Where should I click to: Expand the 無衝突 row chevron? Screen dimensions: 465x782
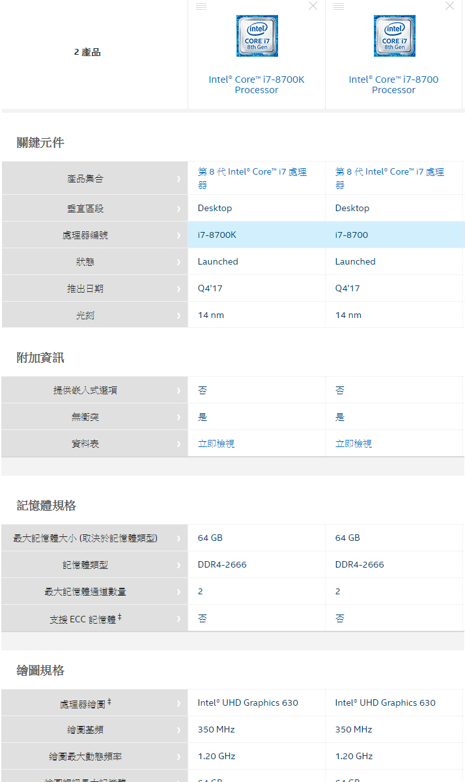tap(178, 417)
